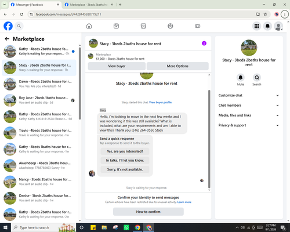290x232 pixels.
Task: Open the Marketplace storefront icon
Action: point(143,26)
